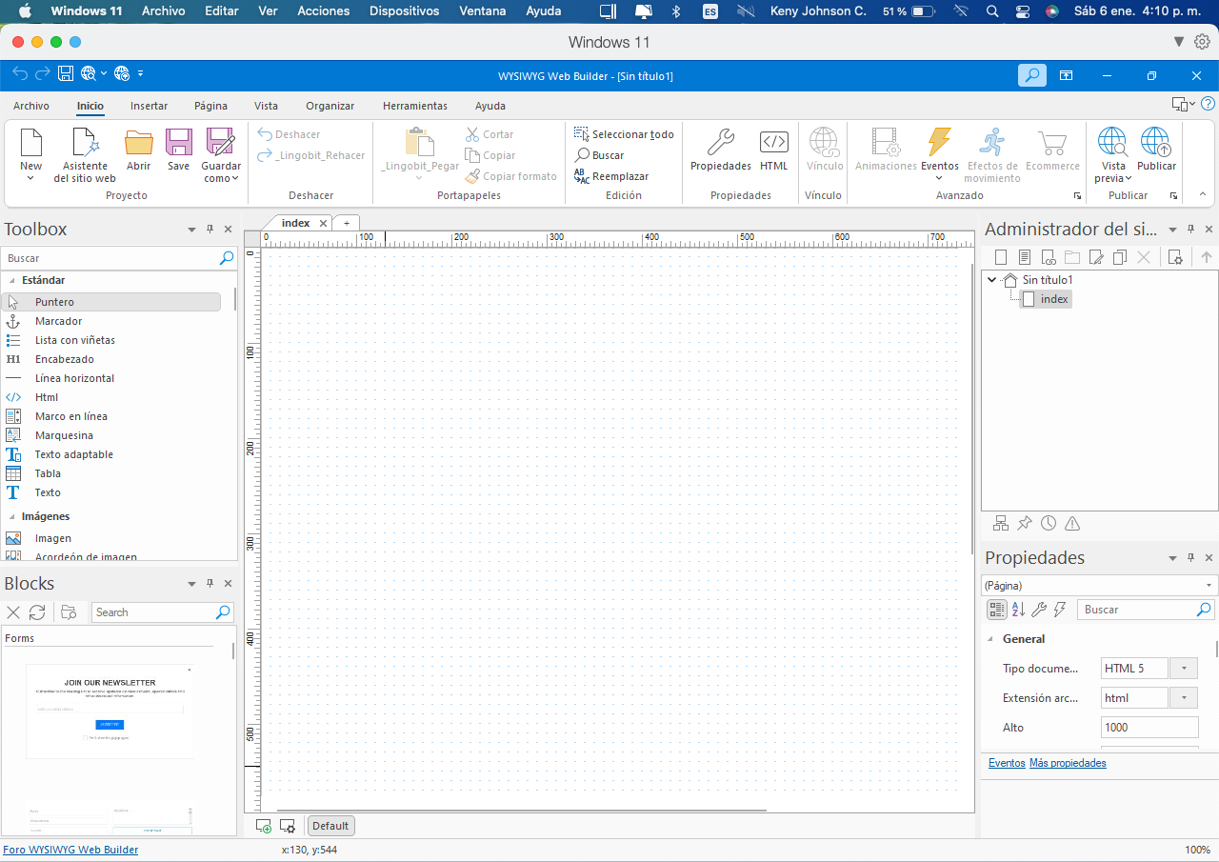Open the Organizar ribbon tab
The width and height of the screenshot is (1219, 862).
[x=330, y=106]
